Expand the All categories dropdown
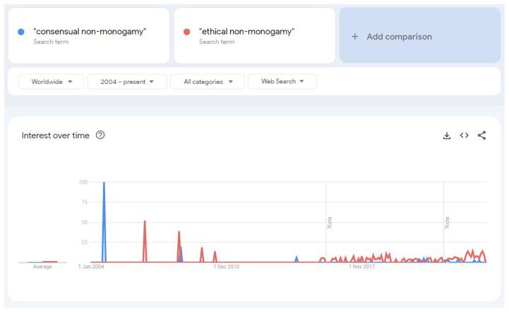Image resolution: width=509 pixels, height=312 pixels. (208, 81)
